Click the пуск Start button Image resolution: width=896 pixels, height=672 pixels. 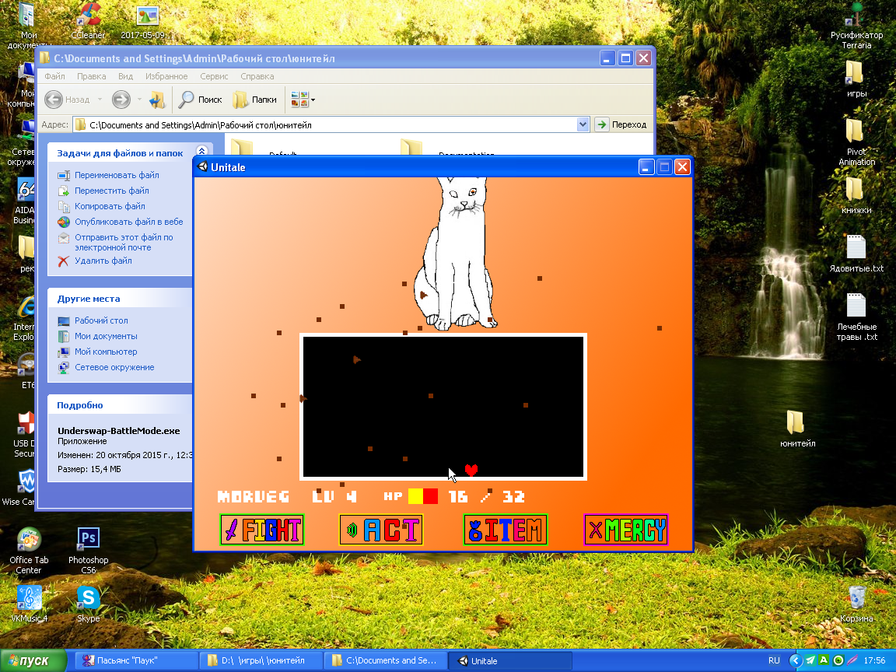pyautogui.click(x=33, y=660)
